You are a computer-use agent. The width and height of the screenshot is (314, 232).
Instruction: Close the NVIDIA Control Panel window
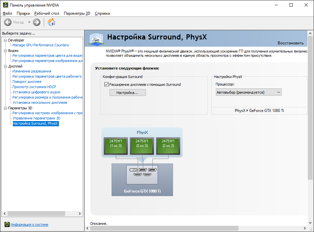306,5
